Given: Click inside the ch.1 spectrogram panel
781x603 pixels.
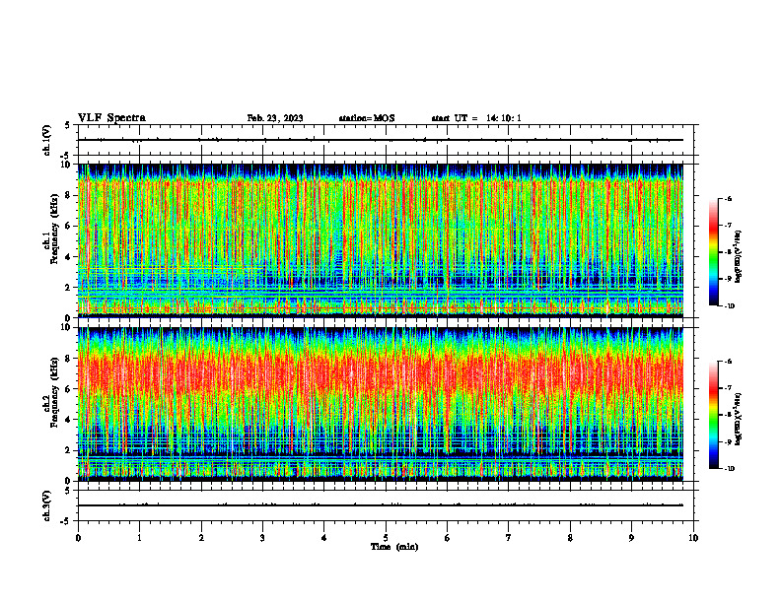Looking at the screenshot, I should click(381, 240).
